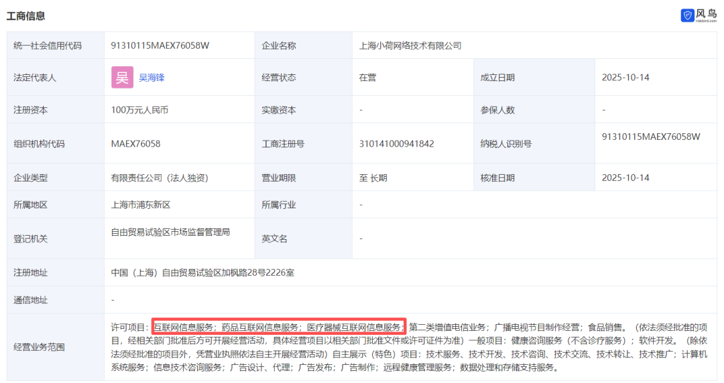Select address 加枫路28号2226室 value
The height and width of the screenshot is (383, 724).
(257, 273)
